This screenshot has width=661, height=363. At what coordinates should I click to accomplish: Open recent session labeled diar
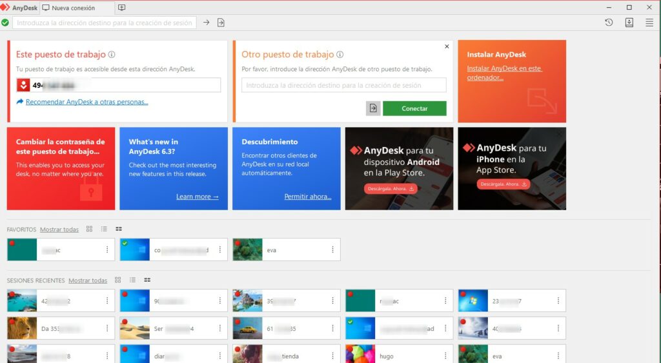coord(173,354)
